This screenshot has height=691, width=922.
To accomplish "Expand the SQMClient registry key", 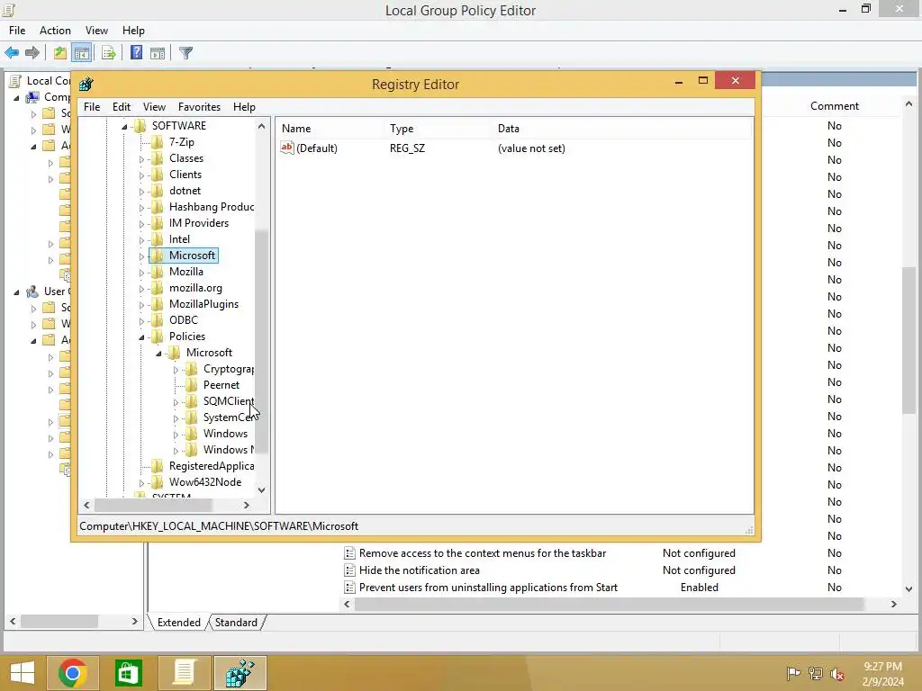I will tap(176, 402).
